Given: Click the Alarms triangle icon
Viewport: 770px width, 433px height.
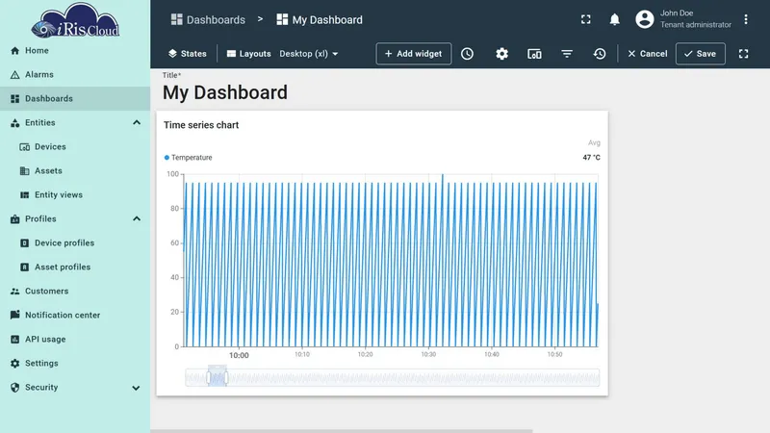Looking at the screenshot, I should tap(15, 75).
